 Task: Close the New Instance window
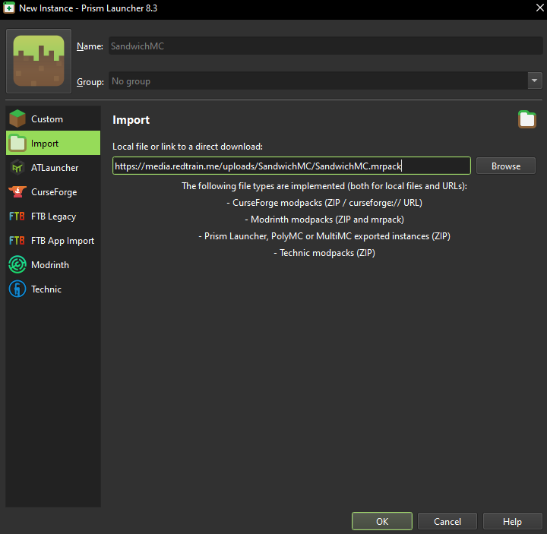pos(539,8)
